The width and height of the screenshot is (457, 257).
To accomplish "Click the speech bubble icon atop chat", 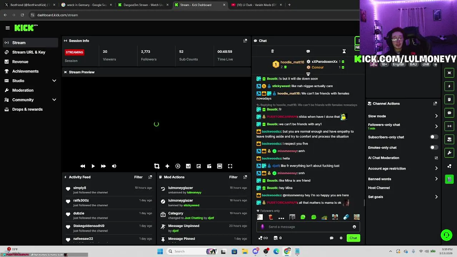I will coord(308,51).
